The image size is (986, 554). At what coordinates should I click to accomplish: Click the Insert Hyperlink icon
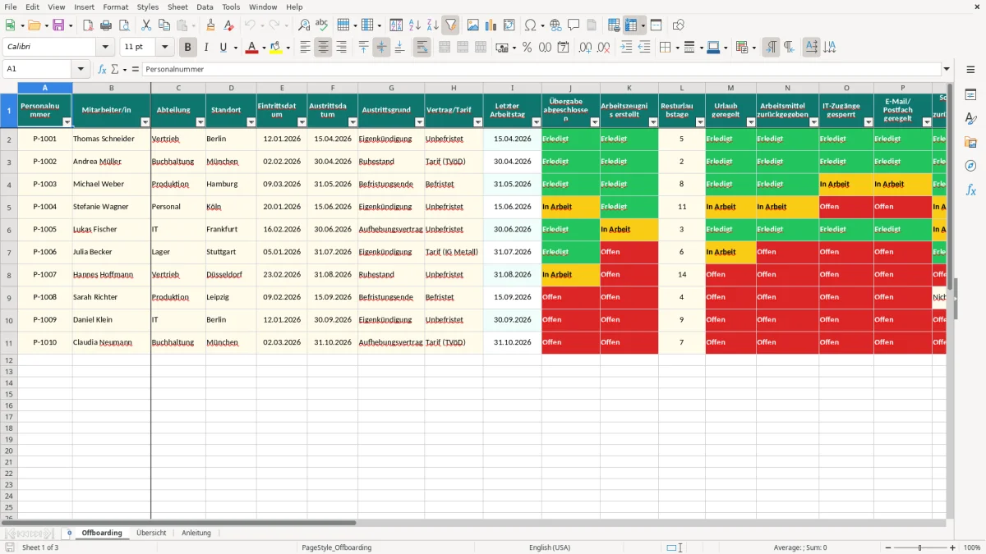point(555,25)
